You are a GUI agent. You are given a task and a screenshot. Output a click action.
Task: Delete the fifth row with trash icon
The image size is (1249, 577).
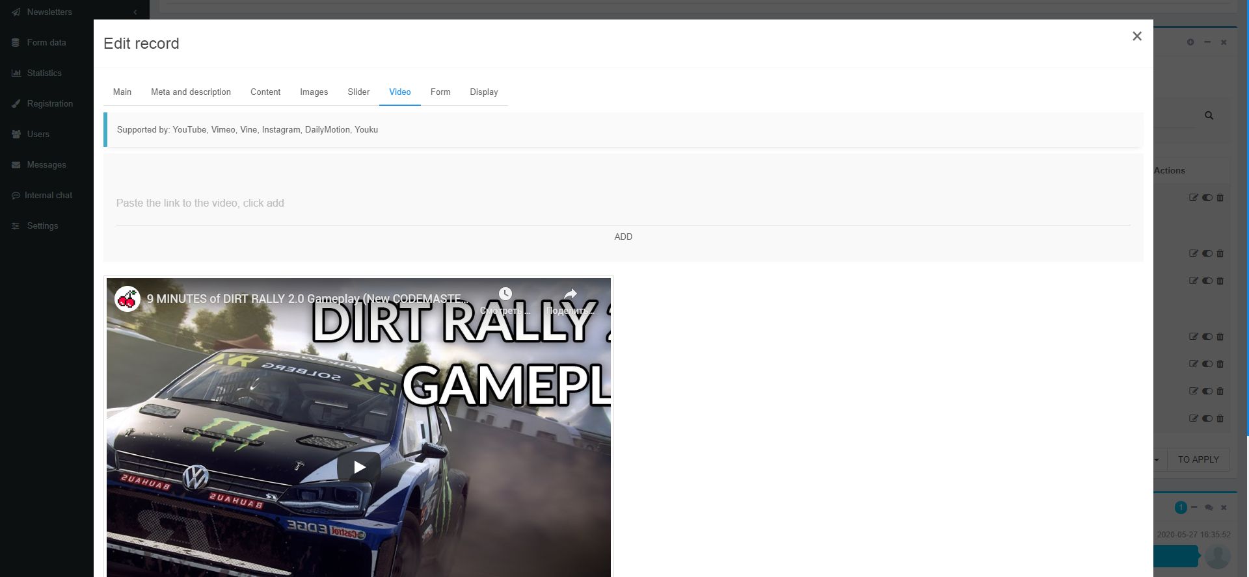tap(1220, 364)
